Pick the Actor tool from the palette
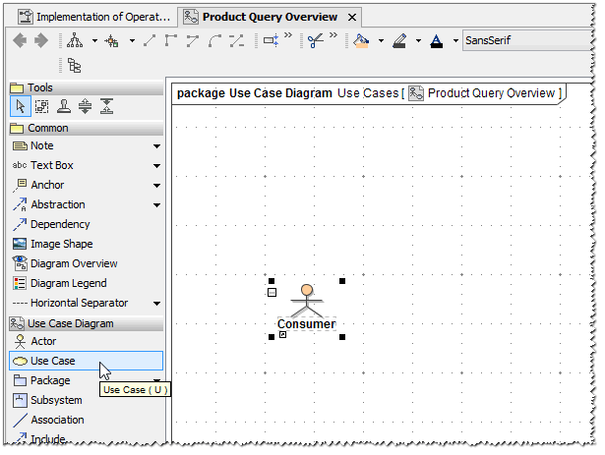The width and height of the screenshot is (605, 455). 43,341
